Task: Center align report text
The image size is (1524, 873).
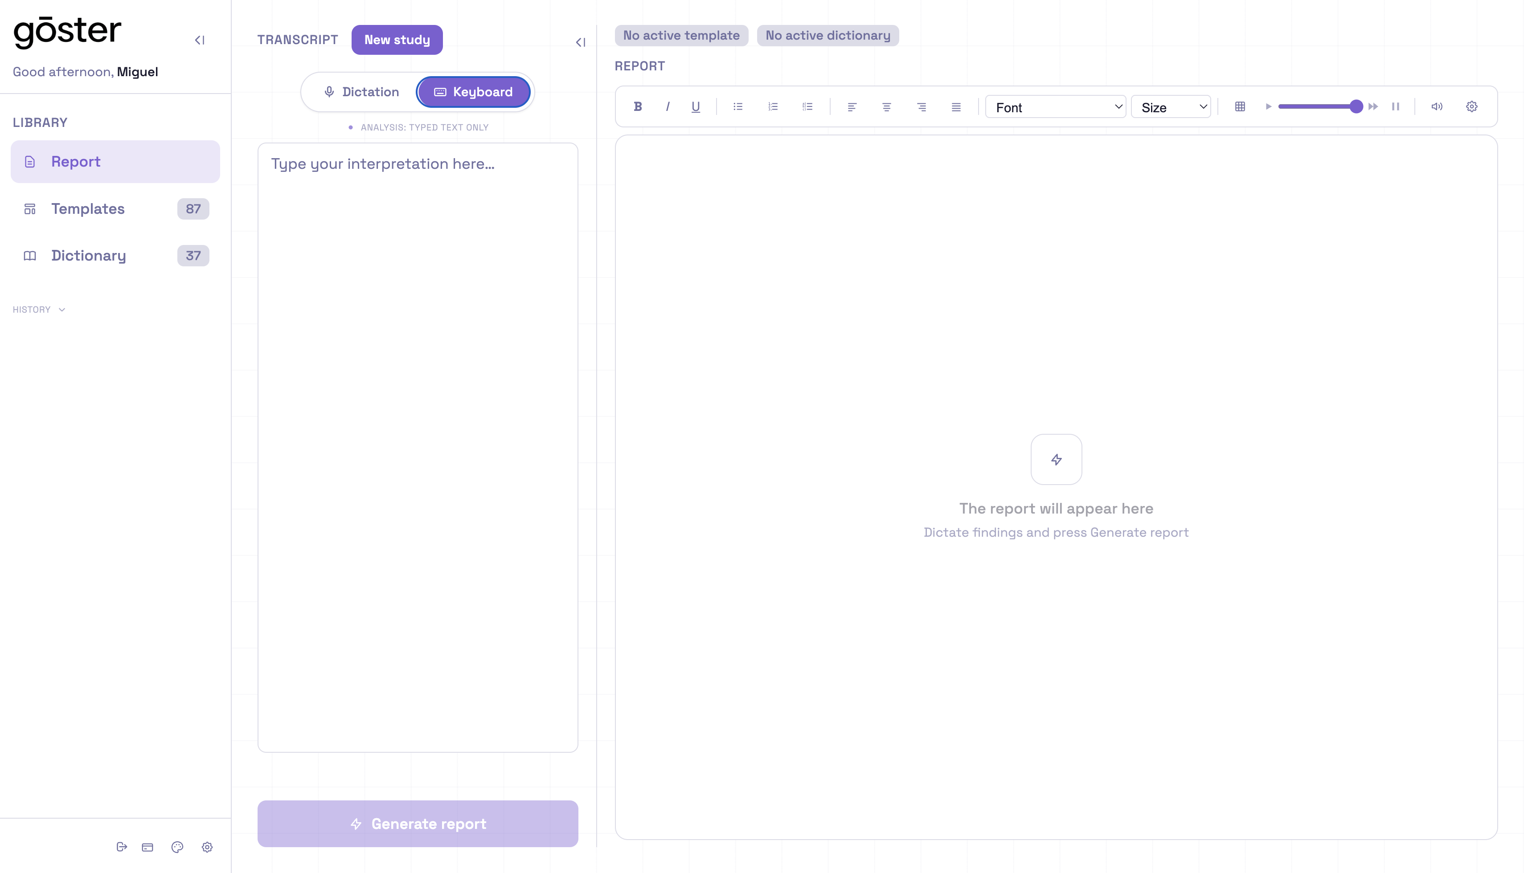Action: (x=886, y=107)
